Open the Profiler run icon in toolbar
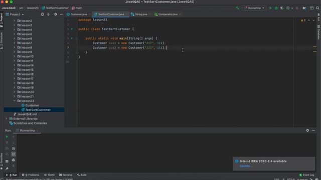This screenshot has width=321, height=180. [x=288, y=8]
